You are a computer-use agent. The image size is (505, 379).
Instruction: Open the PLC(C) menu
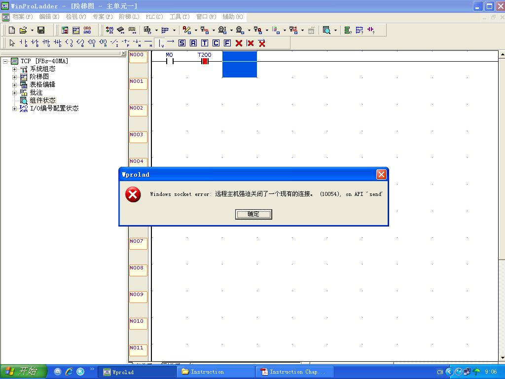click(154, 17)
